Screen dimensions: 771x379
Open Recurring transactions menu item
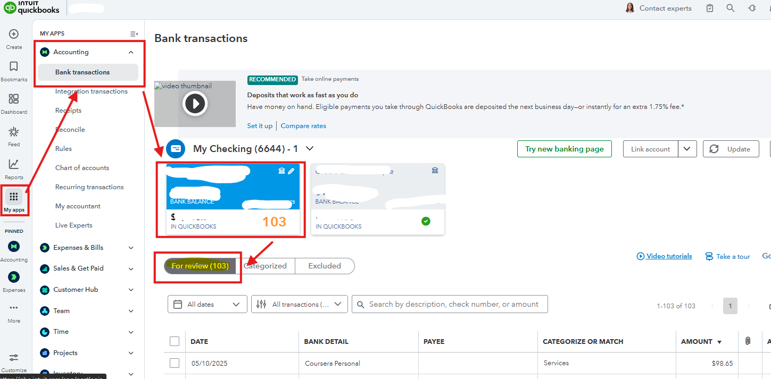point(89,187)
